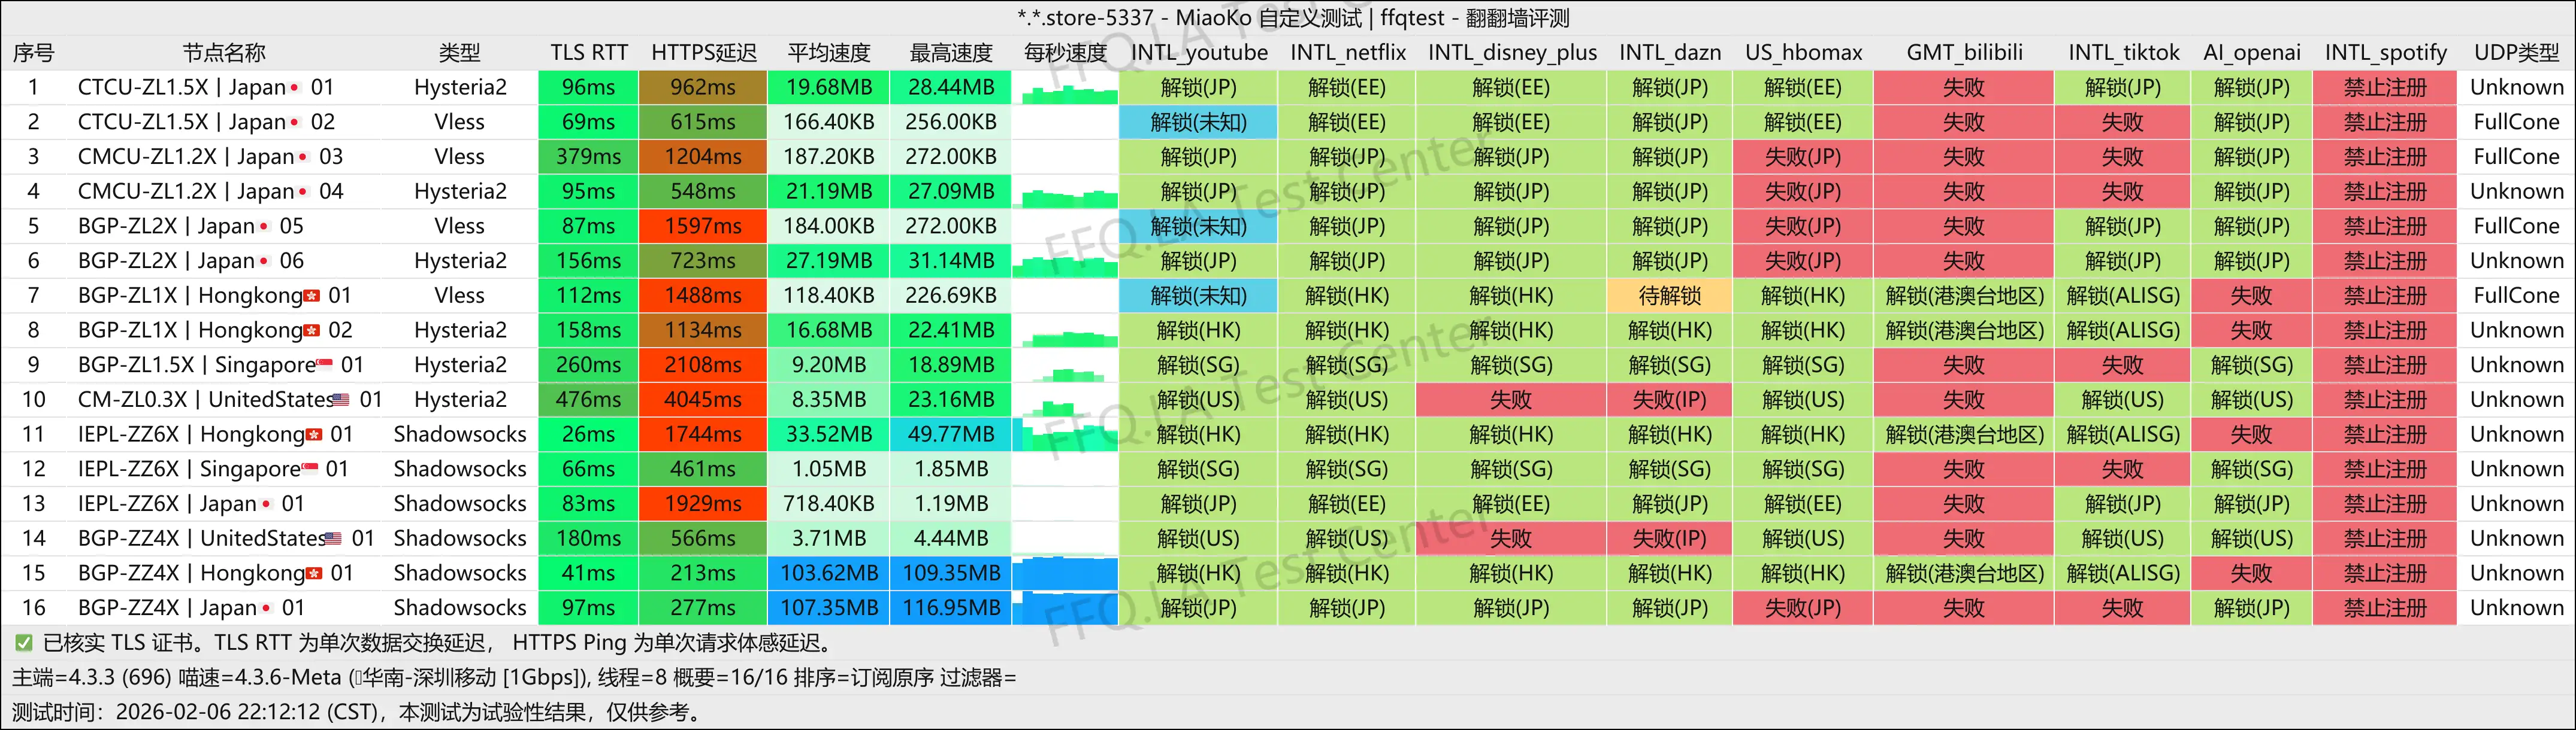The width and height of the screenshot is (2576, 730).
Task: Open the 类型 column header selector
Action: coord(459,52)
